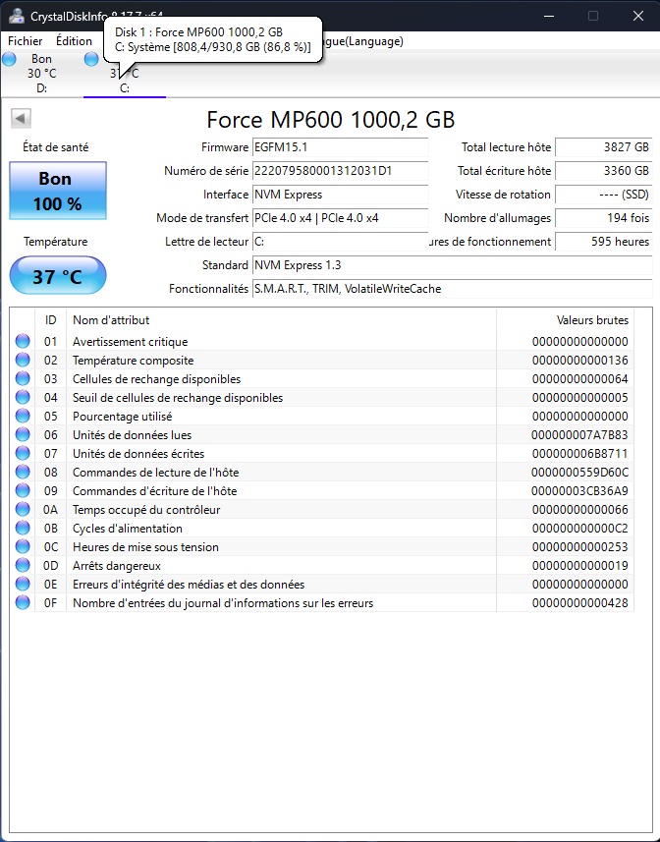The width and height of the screenshot is (660, 842).
Task: Click the Firmware field EGFM15.1
Action: 340,147
